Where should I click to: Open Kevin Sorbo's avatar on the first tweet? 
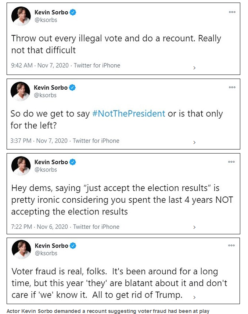(x=21, y=16)
